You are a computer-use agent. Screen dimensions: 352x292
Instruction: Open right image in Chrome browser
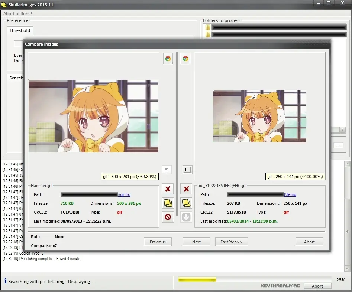pos(185,59)
